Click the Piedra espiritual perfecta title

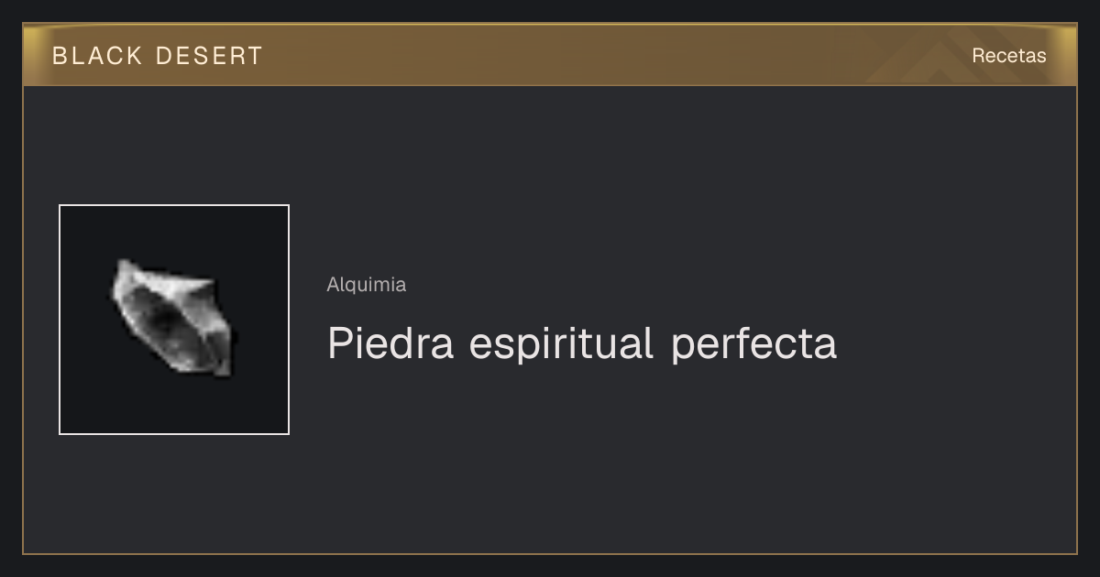(582, 344)
